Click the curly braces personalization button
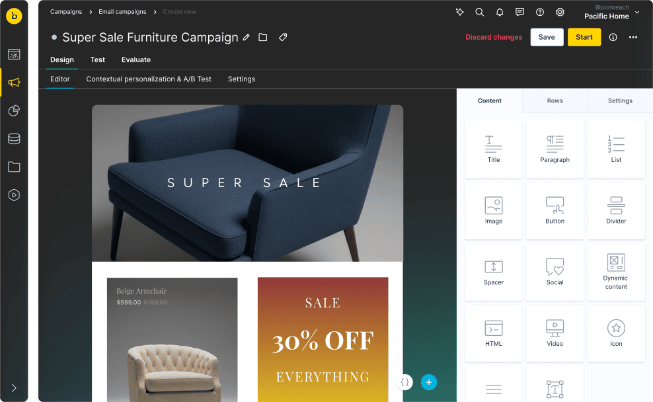This screenshot has width=653, height=402. (404, 382)
